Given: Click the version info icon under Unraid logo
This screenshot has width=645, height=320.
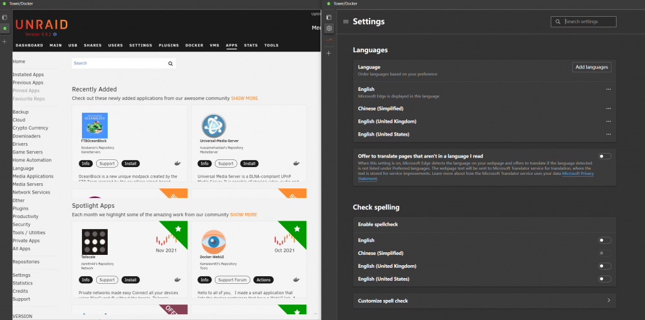Looking at the screenshot, I should coord(55,35).
